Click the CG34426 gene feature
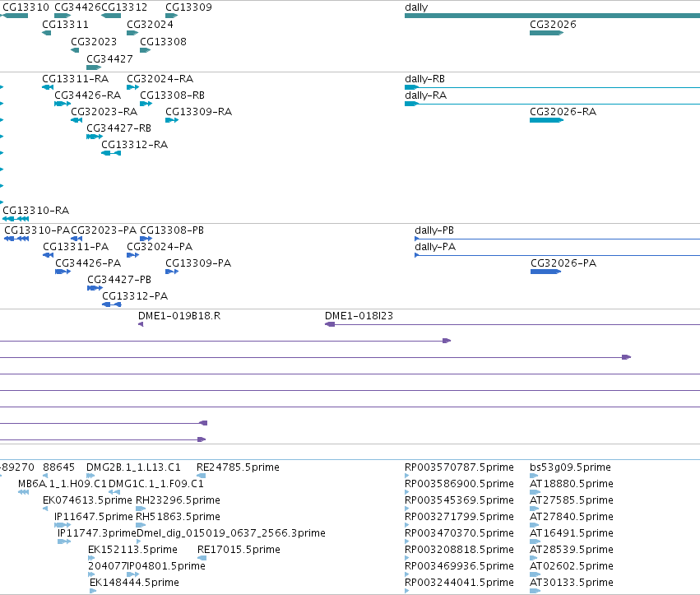The height and width of the screenshot is (595, 700). (x=63, y=16)
